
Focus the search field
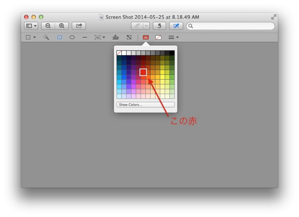point(230,26)
